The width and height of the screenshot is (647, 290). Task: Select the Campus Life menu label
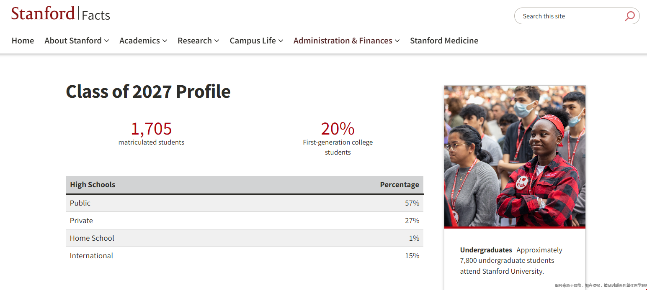(x=253, y=41)
